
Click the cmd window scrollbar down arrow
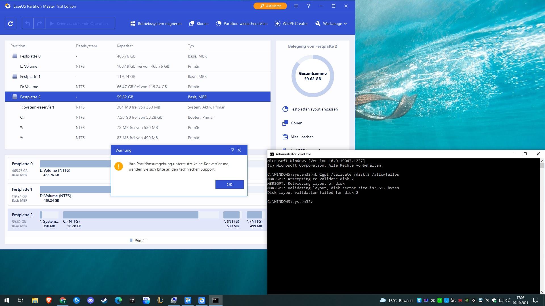(x=542, y=292)
